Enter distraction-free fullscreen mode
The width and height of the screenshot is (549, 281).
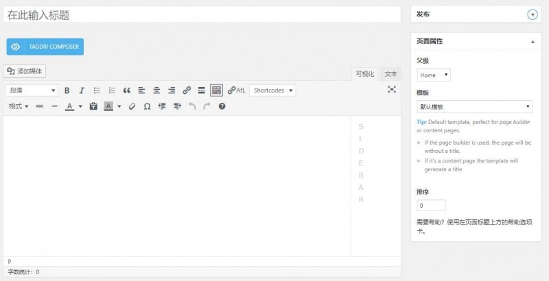click(392, 90)
